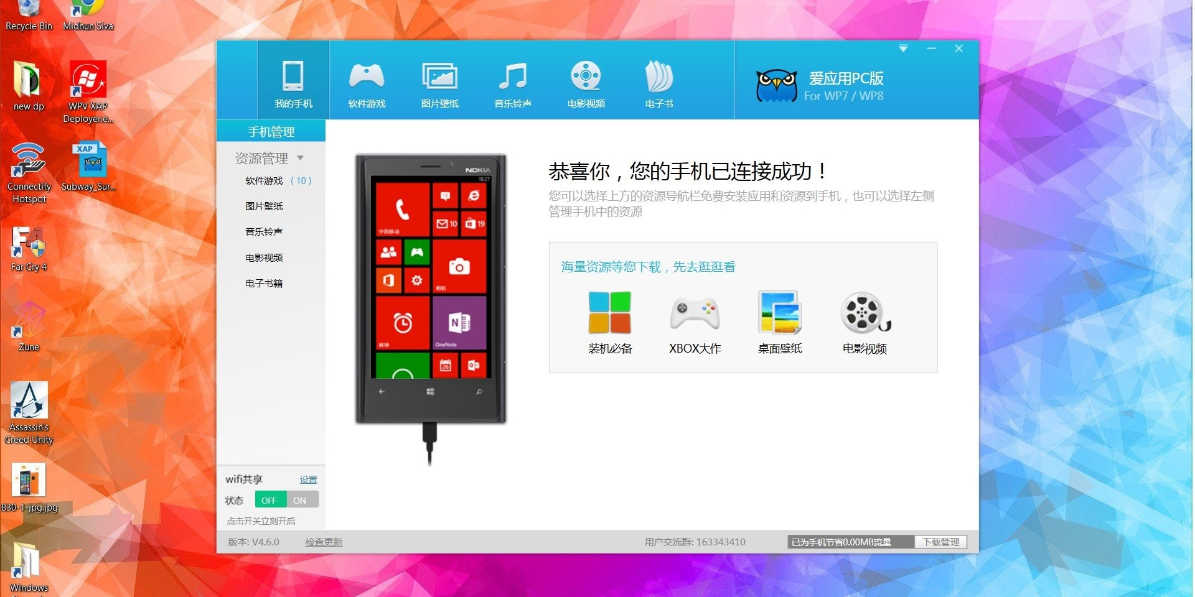The width and height of the screenshot is (1195, 597).
Task: Select 电子书籍 in the sidebar list
Action: [264, 284]
